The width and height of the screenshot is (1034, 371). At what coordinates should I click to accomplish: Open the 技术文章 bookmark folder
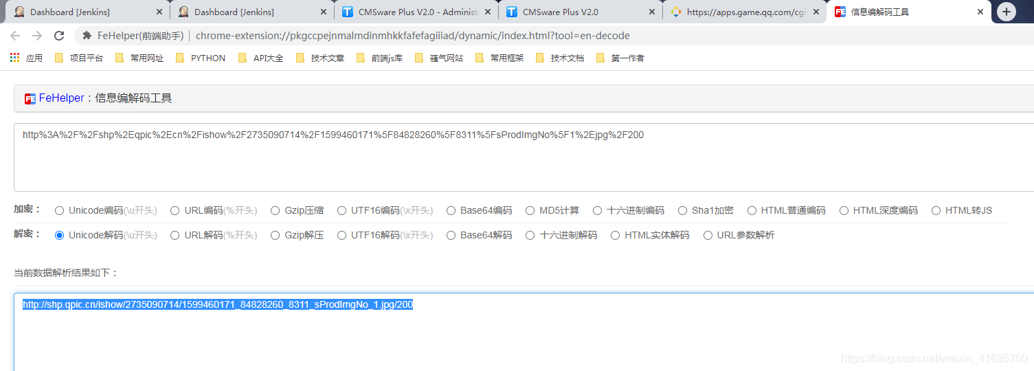pyautogui.click(x=320, y=58)
